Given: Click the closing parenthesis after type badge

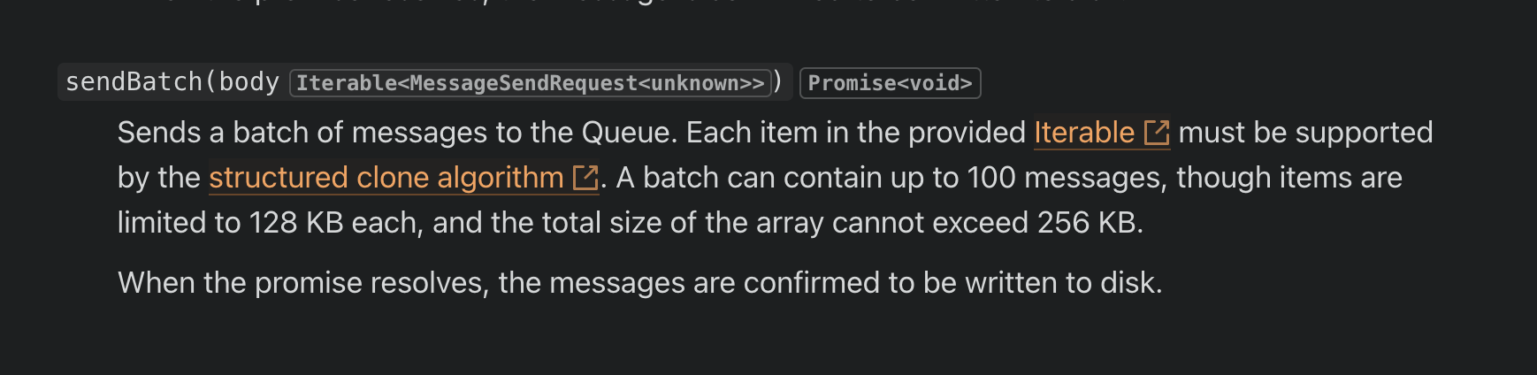Looking at the screenshot, I should coord(778,82).
